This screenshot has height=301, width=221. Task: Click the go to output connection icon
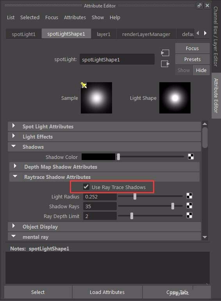[165, 64]
